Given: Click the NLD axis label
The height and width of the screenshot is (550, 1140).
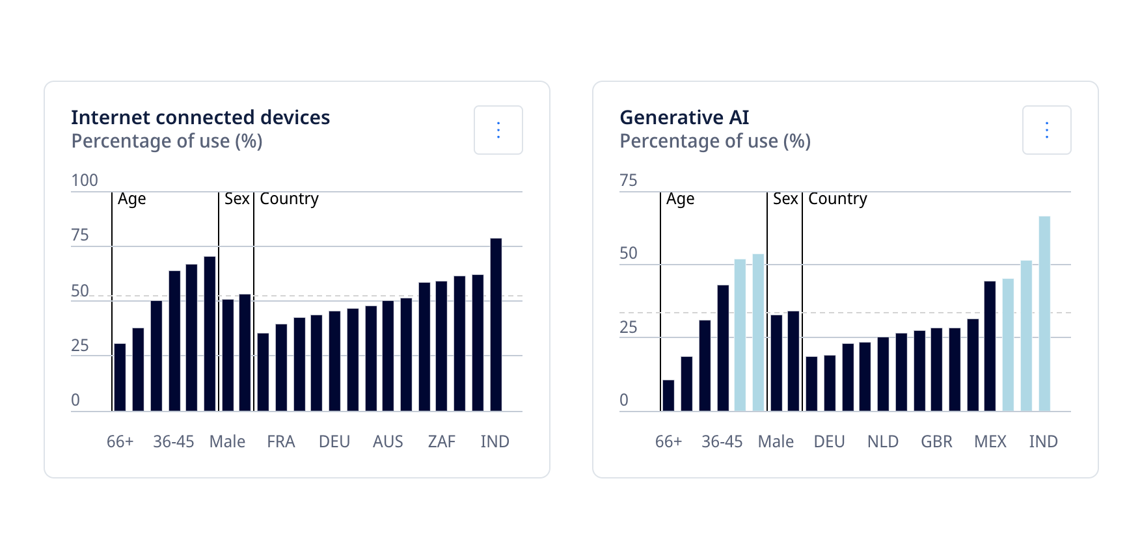Looking at the screenshot, I should 883,441.
